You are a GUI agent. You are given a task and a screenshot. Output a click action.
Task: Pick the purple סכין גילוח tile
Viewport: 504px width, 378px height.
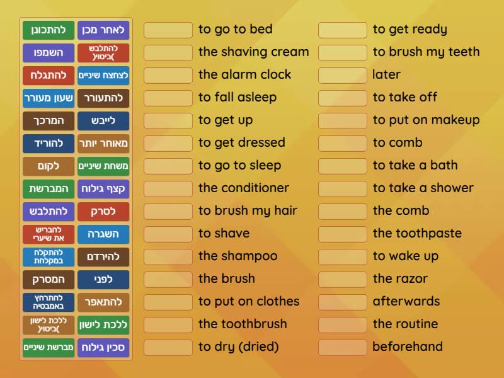pos(103,348)
